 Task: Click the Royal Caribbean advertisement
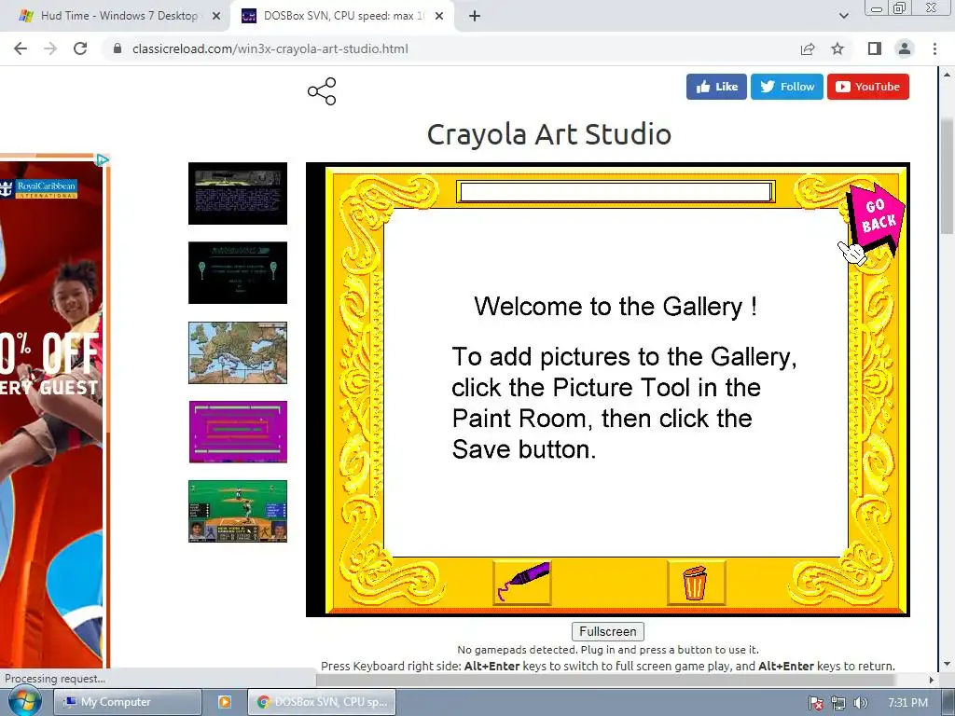click(x=51, y=413)
